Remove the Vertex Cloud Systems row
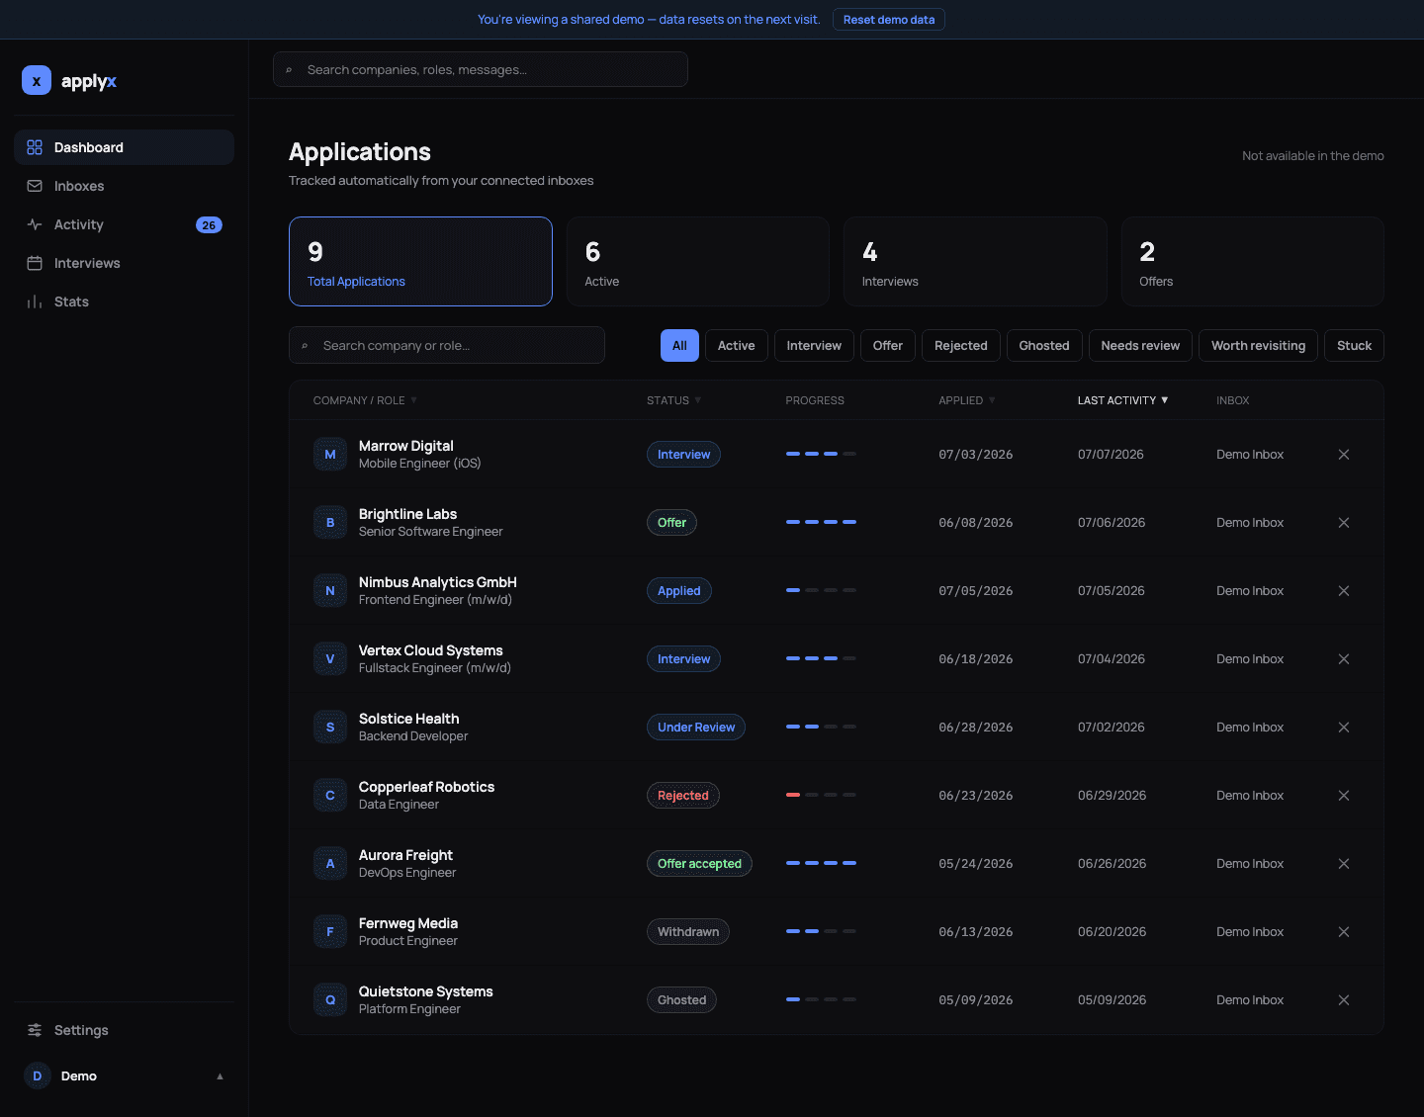Viewport: 1424px width, 1117px height. 1344,659
